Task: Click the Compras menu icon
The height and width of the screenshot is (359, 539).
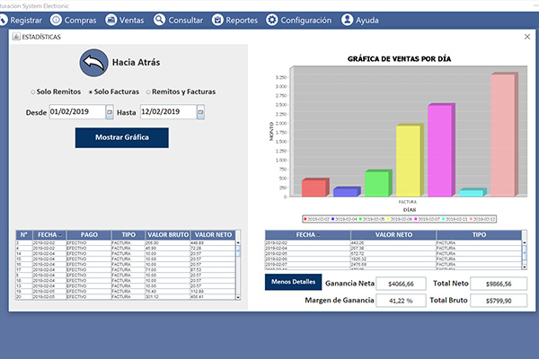Action: [x=57, y=20]
